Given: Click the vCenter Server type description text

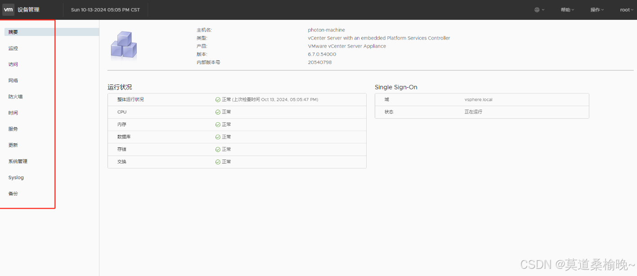Looking at the screenshot, I should tap(379, 38).
